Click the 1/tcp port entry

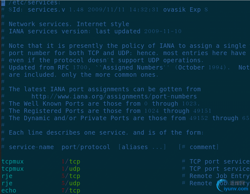pyautogui.click(x=71, y=162)
